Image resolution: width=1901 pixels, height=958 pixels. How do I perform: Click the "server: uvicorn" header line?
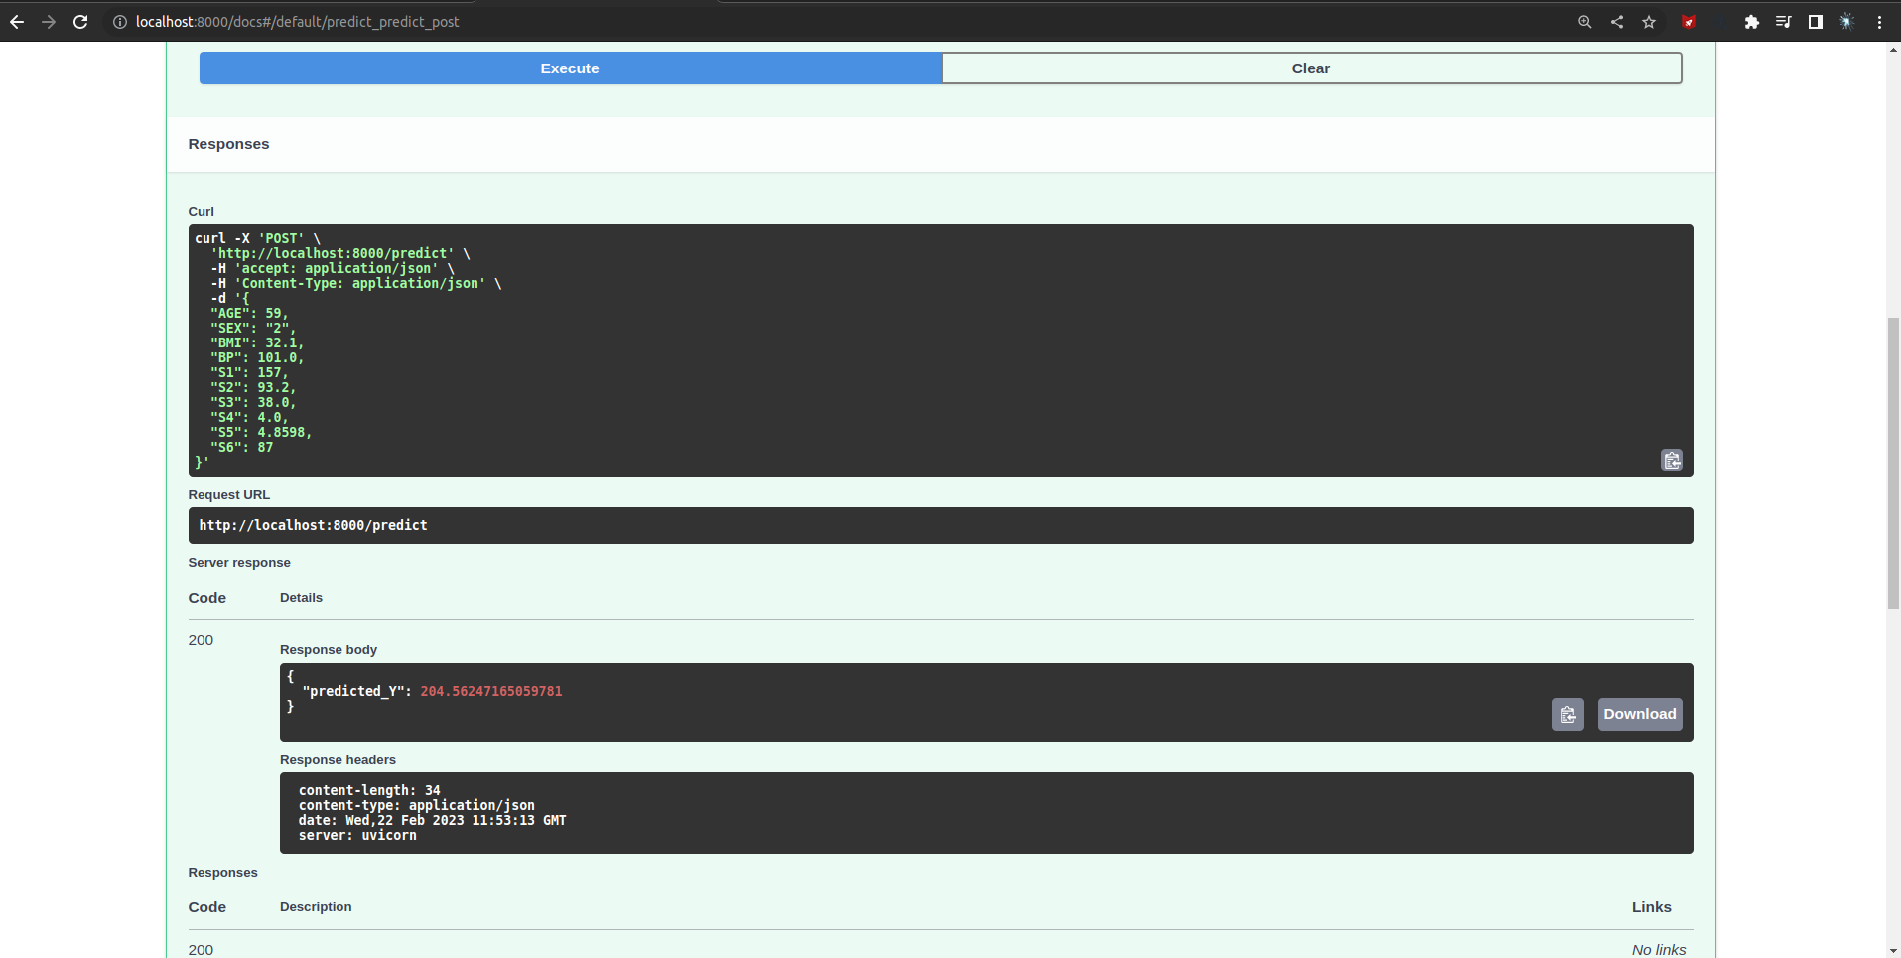click(x=357, y=835)
